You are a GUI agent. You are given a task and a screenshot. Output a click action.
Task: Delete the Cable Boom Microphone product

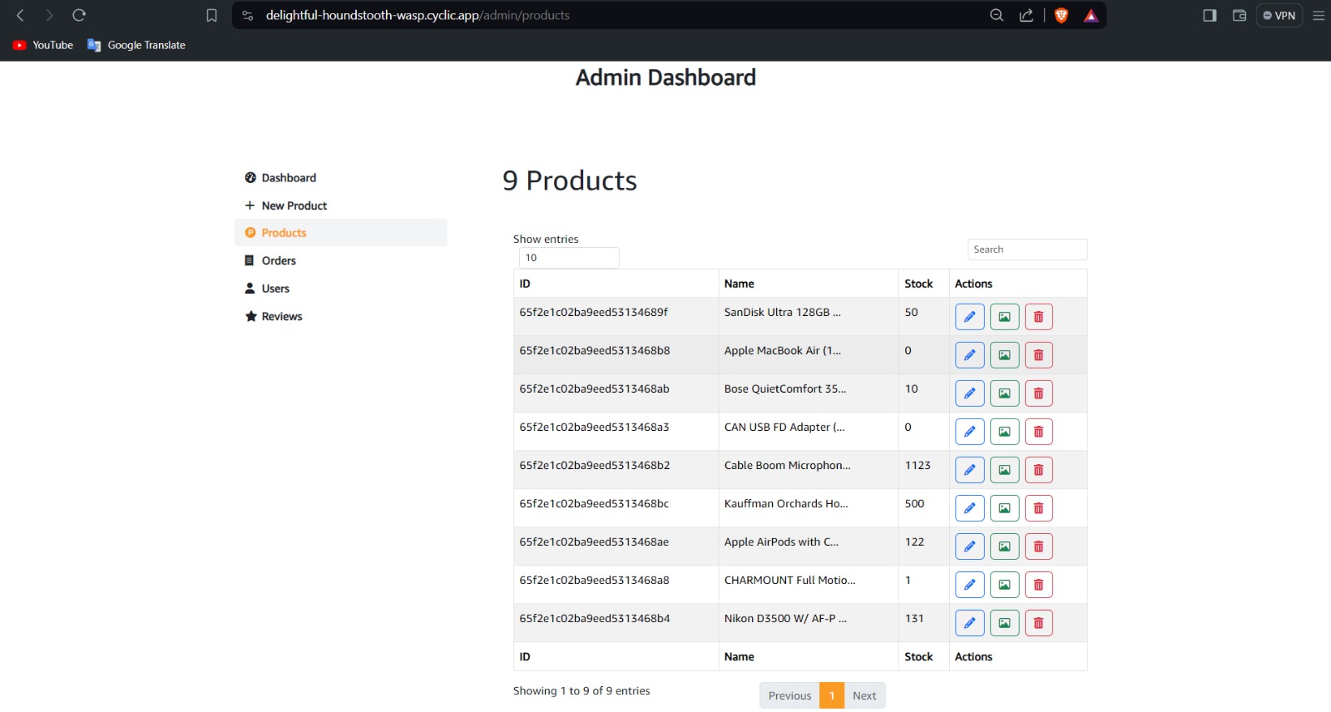tap(1038, 470)
